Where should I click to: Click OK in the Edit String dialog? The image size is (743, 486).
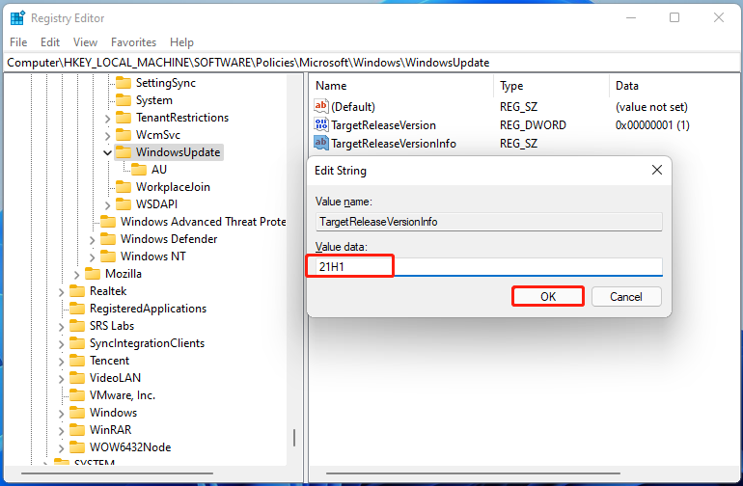(x=548, y=297)
